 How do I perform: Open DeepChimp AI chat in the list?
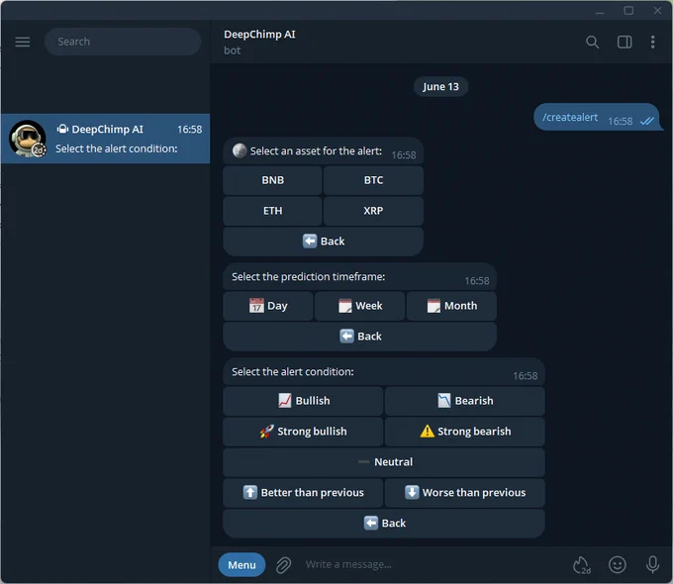pyautogui.click(x=105, y=139)
